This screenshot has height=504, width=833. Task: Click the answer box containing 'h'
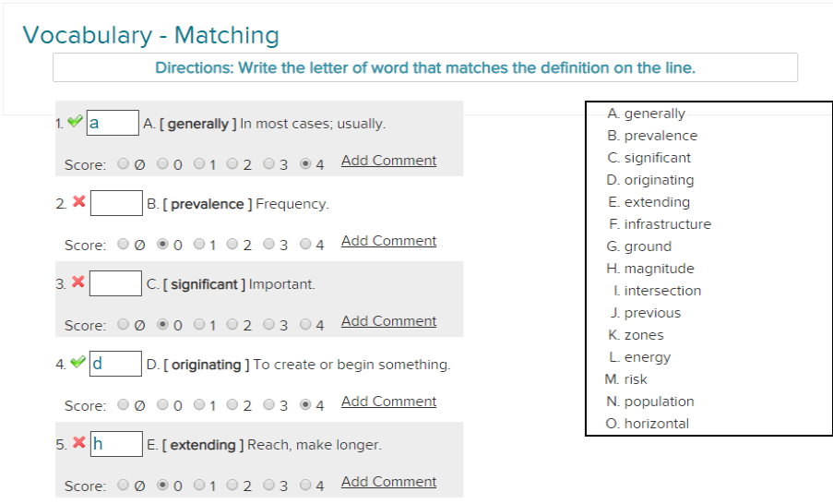[116, 444]
